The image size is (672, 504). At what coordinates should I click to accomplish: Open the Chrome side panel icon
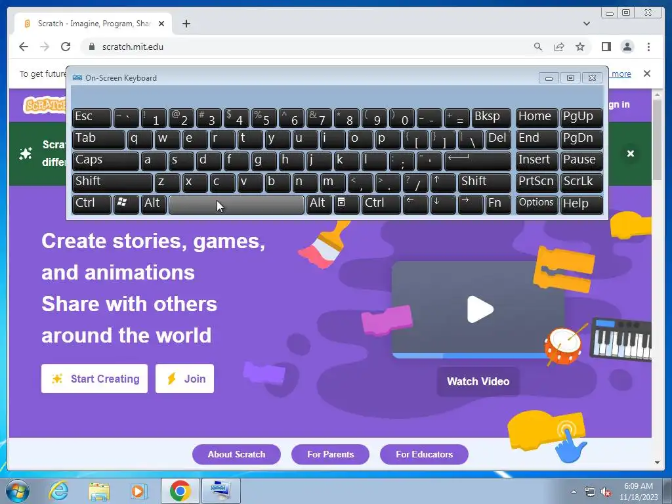[x=606, y=47]
